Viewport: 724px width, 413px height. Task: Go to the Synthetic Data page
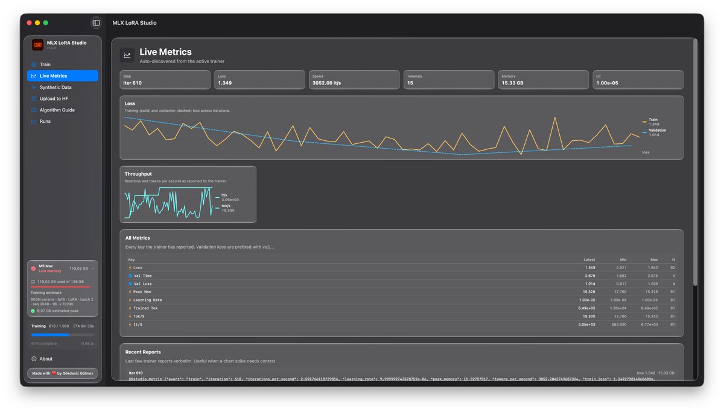point(62,87)
